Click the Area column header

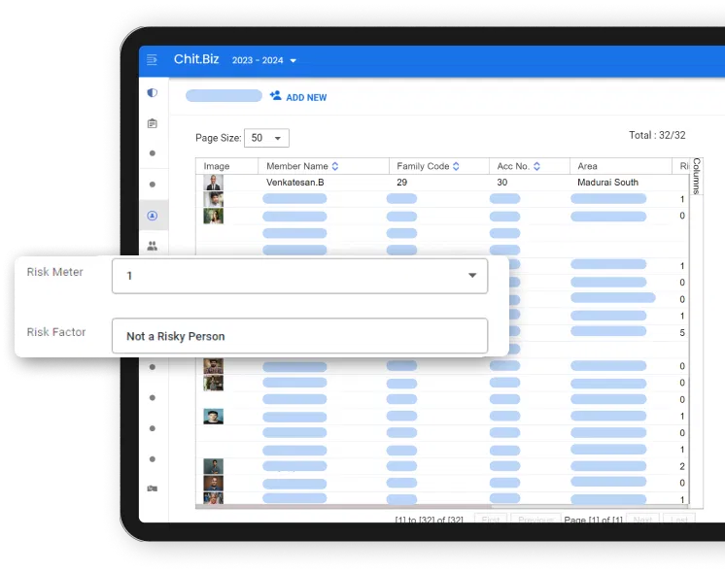point(587,166)
